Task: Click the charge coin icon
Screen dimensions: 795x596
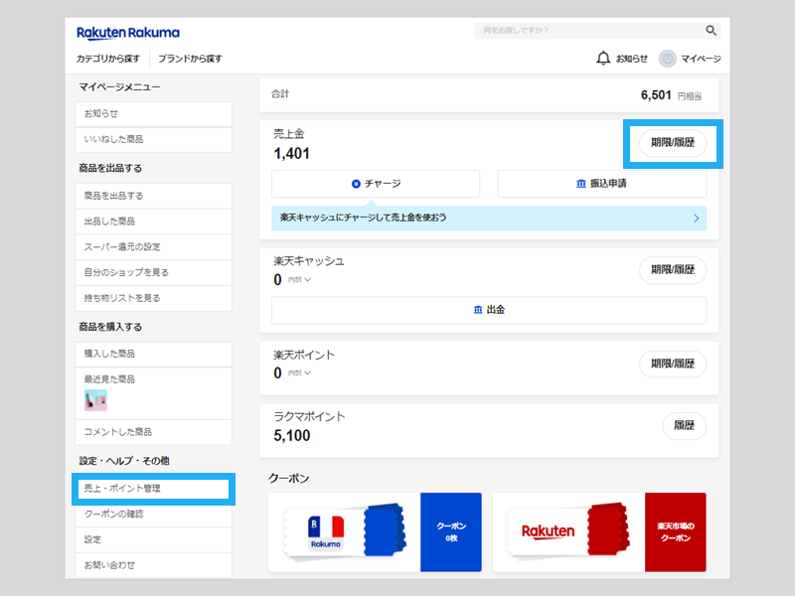Action: pos(356,184)
